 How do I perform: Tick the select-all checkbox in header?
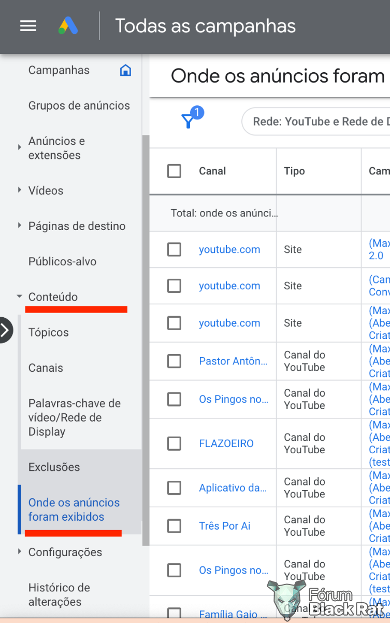click(174, 171)
